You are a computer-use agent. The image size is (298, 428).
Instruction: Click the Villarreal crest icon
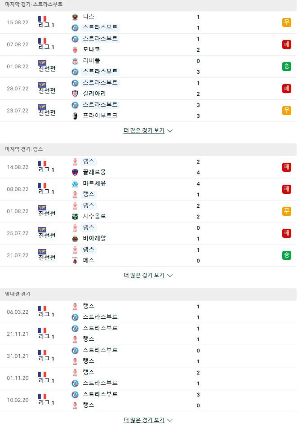(x=75, y=239)
